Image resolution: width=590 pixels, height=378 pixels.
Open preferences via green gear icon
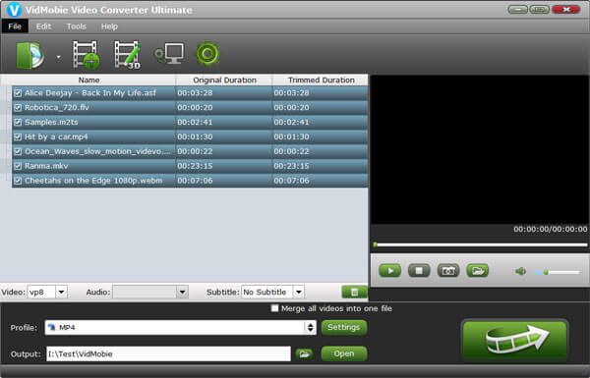(207, 54)
